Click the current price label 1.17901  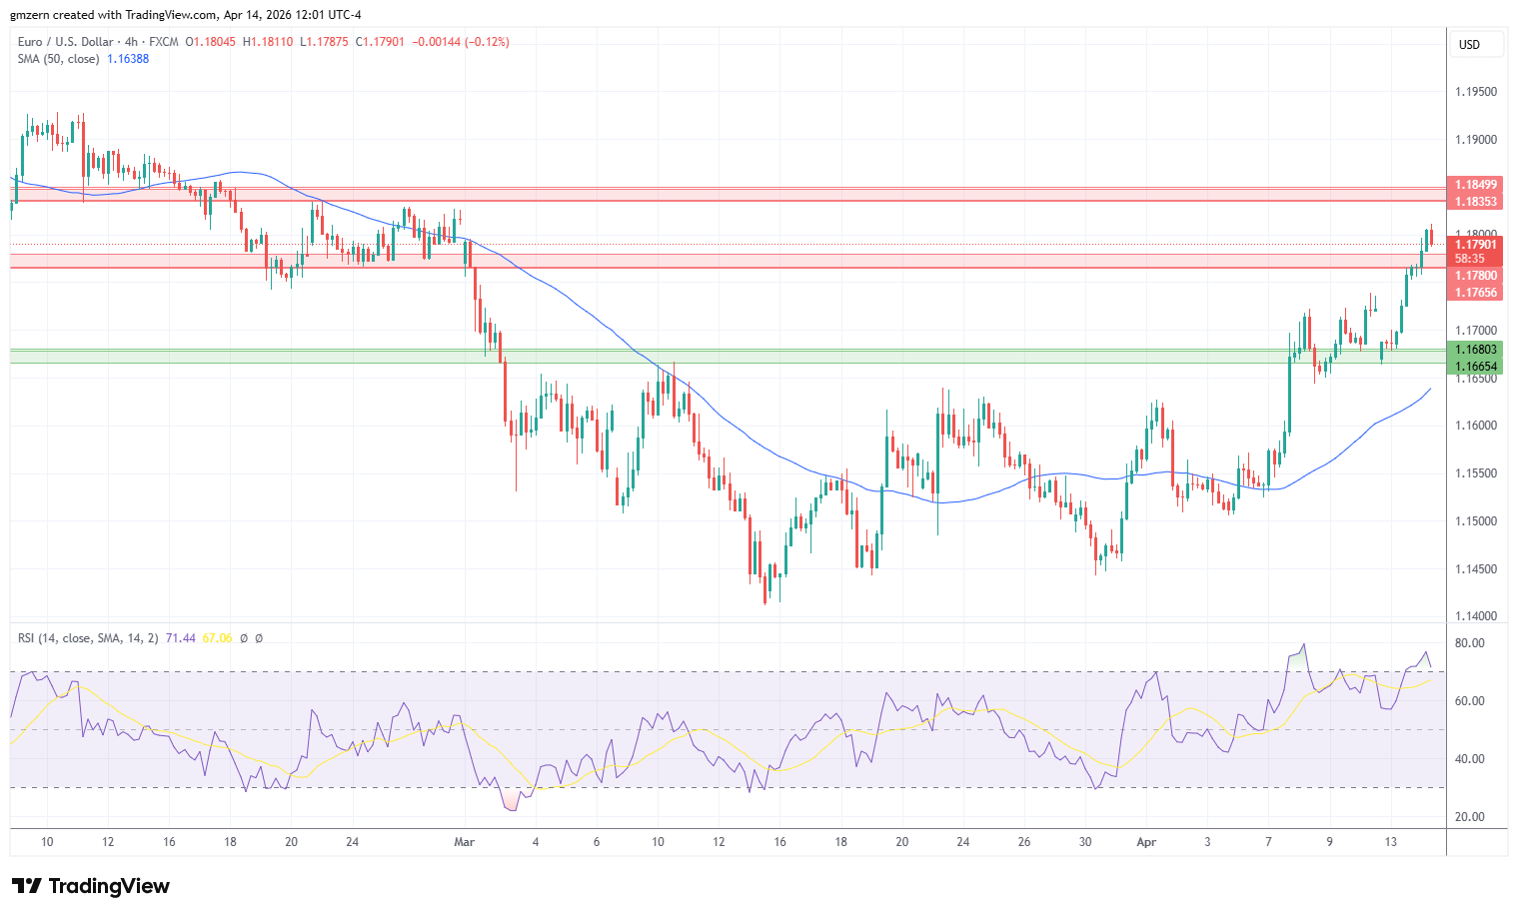pos(1475,245)
